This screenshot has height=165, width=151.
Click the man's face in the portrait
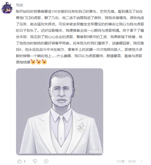62,92
